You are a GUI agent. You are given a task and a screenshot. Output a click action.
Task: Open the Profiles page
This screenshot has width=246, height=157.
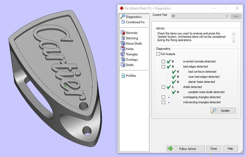click(x=131, y=75)
